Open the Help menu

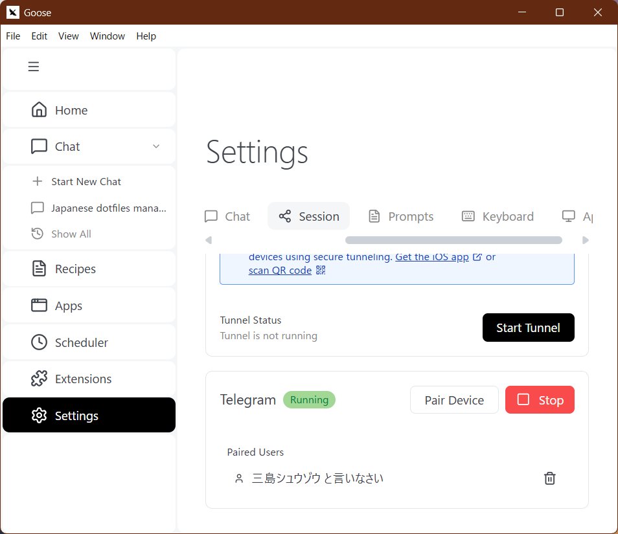click(146, 36)
